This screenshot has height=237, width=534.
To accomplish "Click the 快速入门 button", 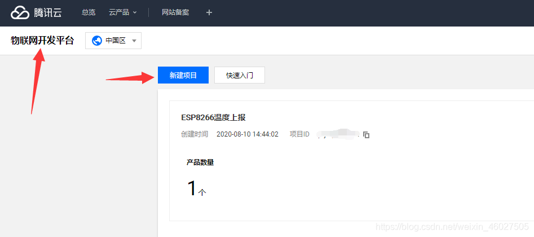I will (240, 75).
